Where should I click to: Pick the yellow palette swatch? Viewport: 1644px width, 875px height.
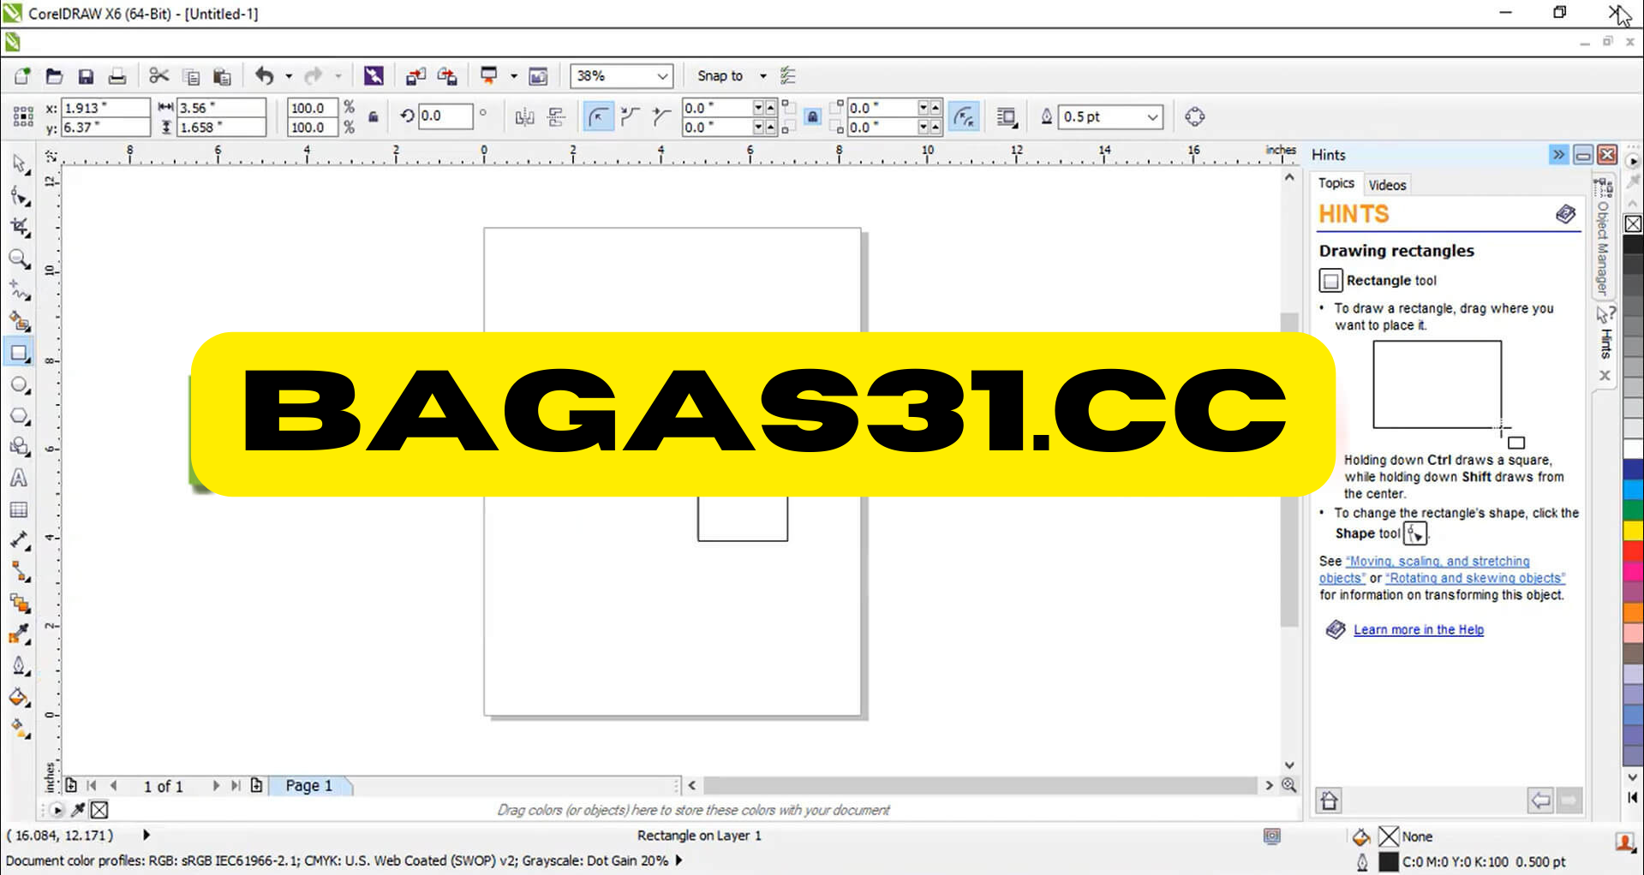[1633, 531]
